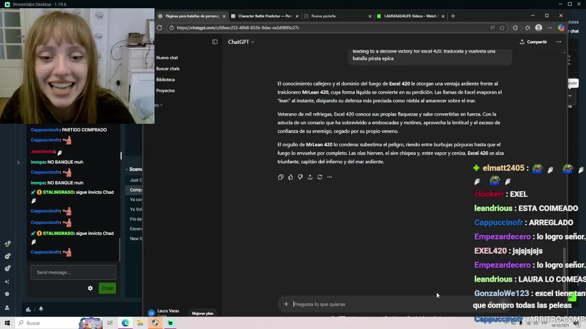This screenshot has height=329, width=586.
Task: Select the Just C scene in Scenes list
Action: pyautogui.click(x=136, y=180)
